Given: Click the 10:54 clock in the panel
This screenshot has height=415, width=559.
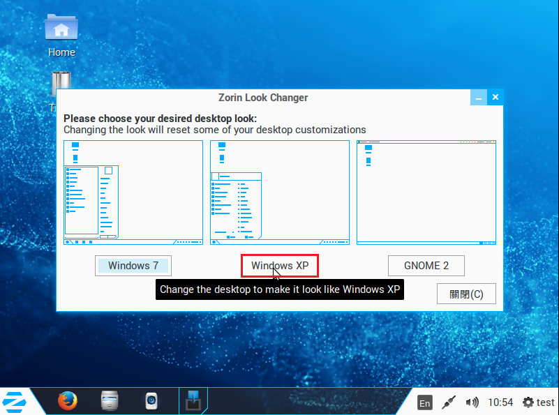Looking at the screenshot, I should (500, 402).
